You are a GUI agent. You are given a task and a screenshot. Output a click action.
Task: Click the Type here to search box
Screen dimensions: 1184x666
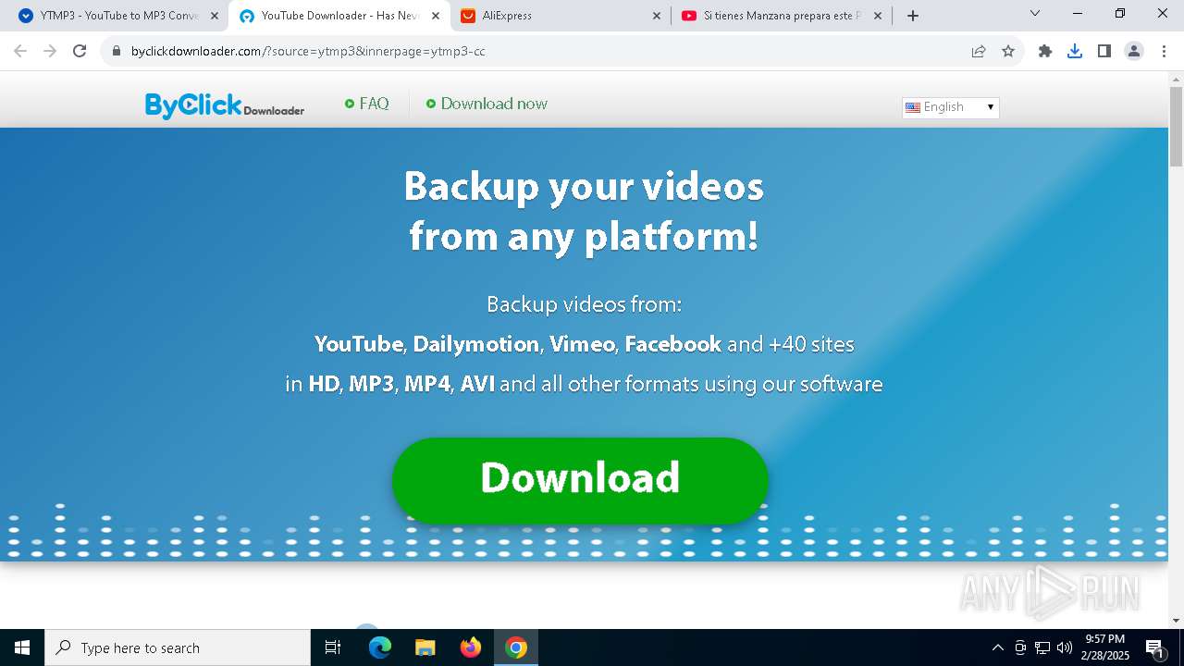point(178,647)
